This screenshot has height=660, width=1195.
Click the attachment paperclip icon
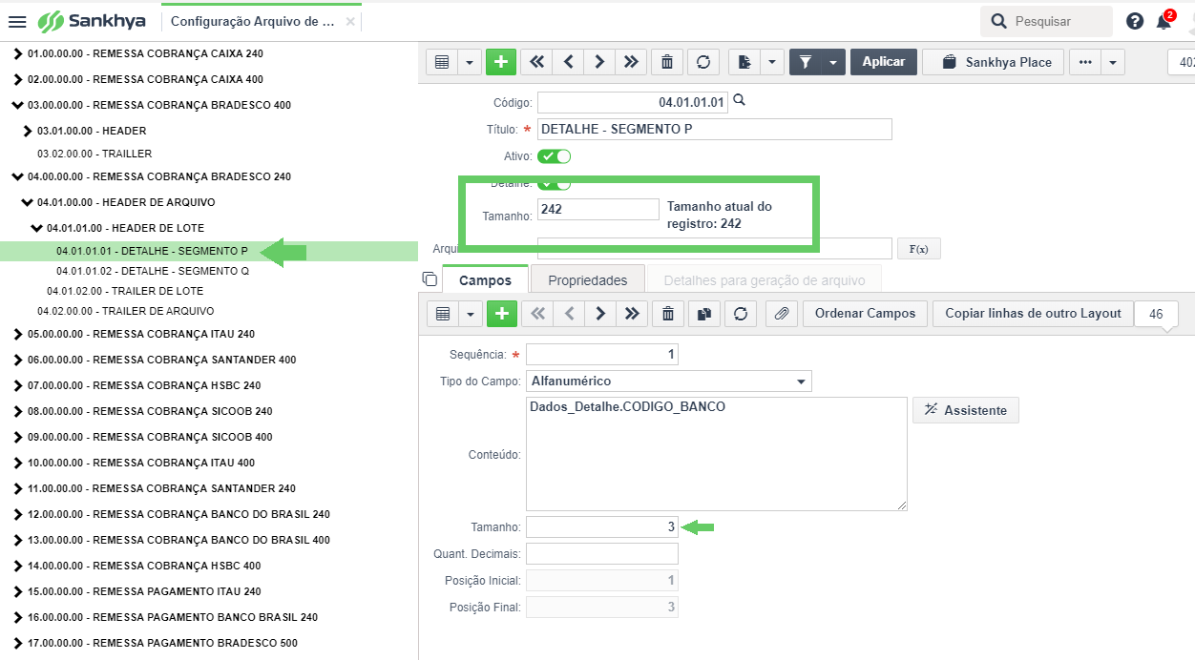781,314
